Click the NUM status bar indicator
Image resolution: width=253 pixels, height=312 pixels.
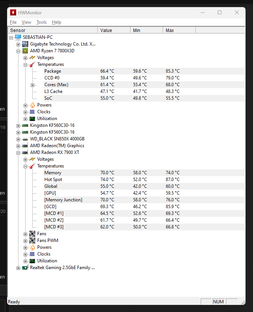pos(218,302)
